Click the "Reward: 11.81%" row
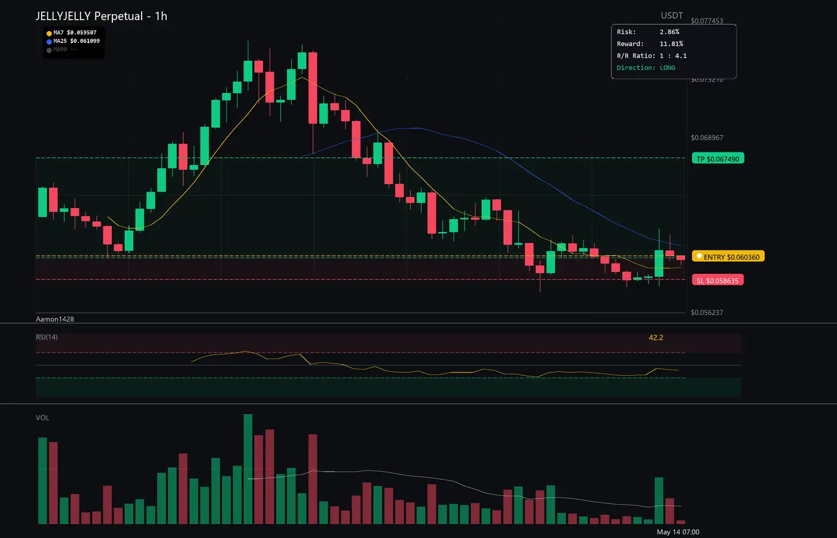The image size is (837, 538). click(x=650, y=44)
